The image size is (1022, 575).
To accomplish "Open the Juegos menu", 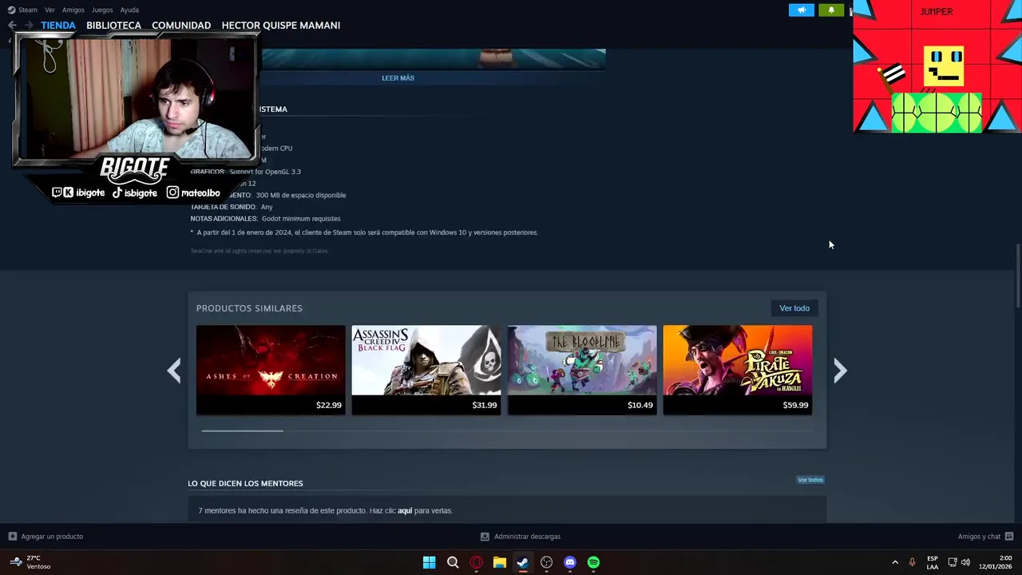I will [102, 10].
